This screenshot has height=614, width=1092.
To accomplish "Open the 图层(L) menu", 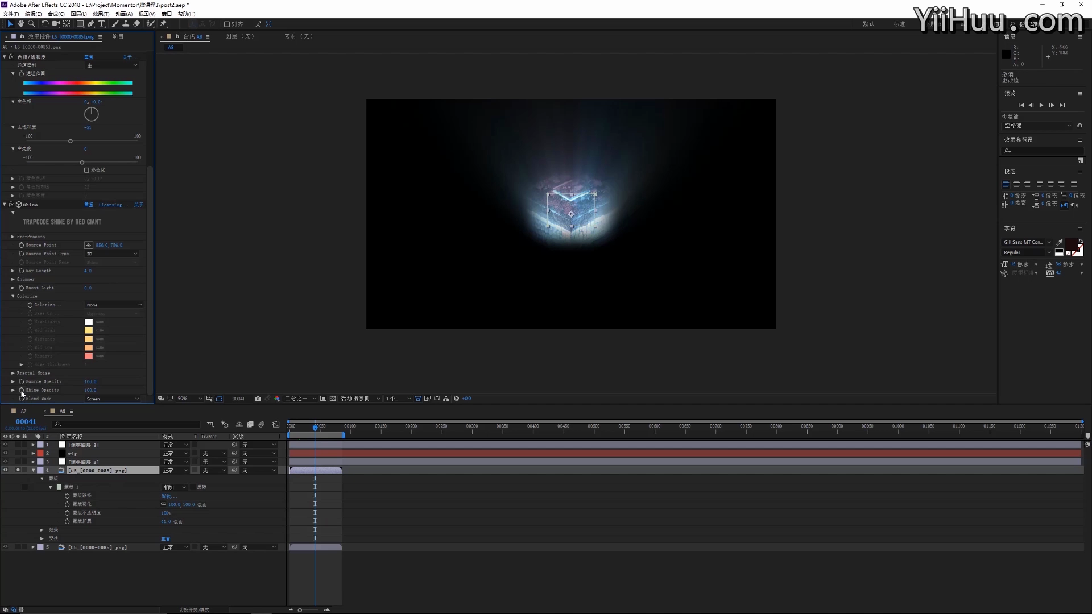I will click(78, 14).
